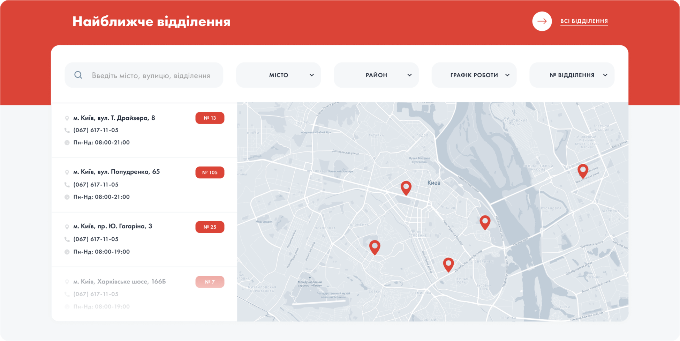Click the search magnifier icon
680x341 pixels.
coord(78,75)
